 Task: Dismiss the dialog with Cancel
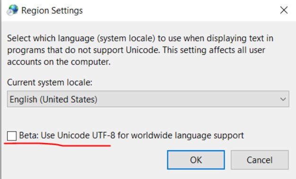[260, 160]
